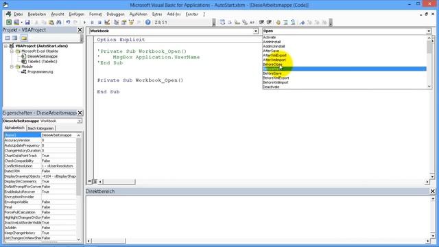439x247 pixels.
Task: Open the Einfügen menu
Action: coord(76,14)
